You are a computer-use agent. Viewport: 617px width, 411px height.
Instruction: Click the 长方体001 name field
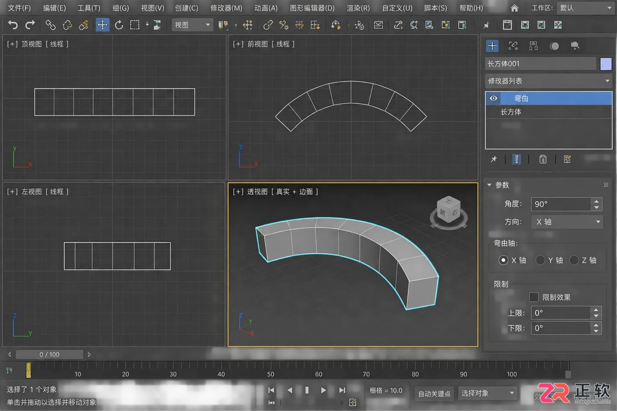(x=541, y=64)
